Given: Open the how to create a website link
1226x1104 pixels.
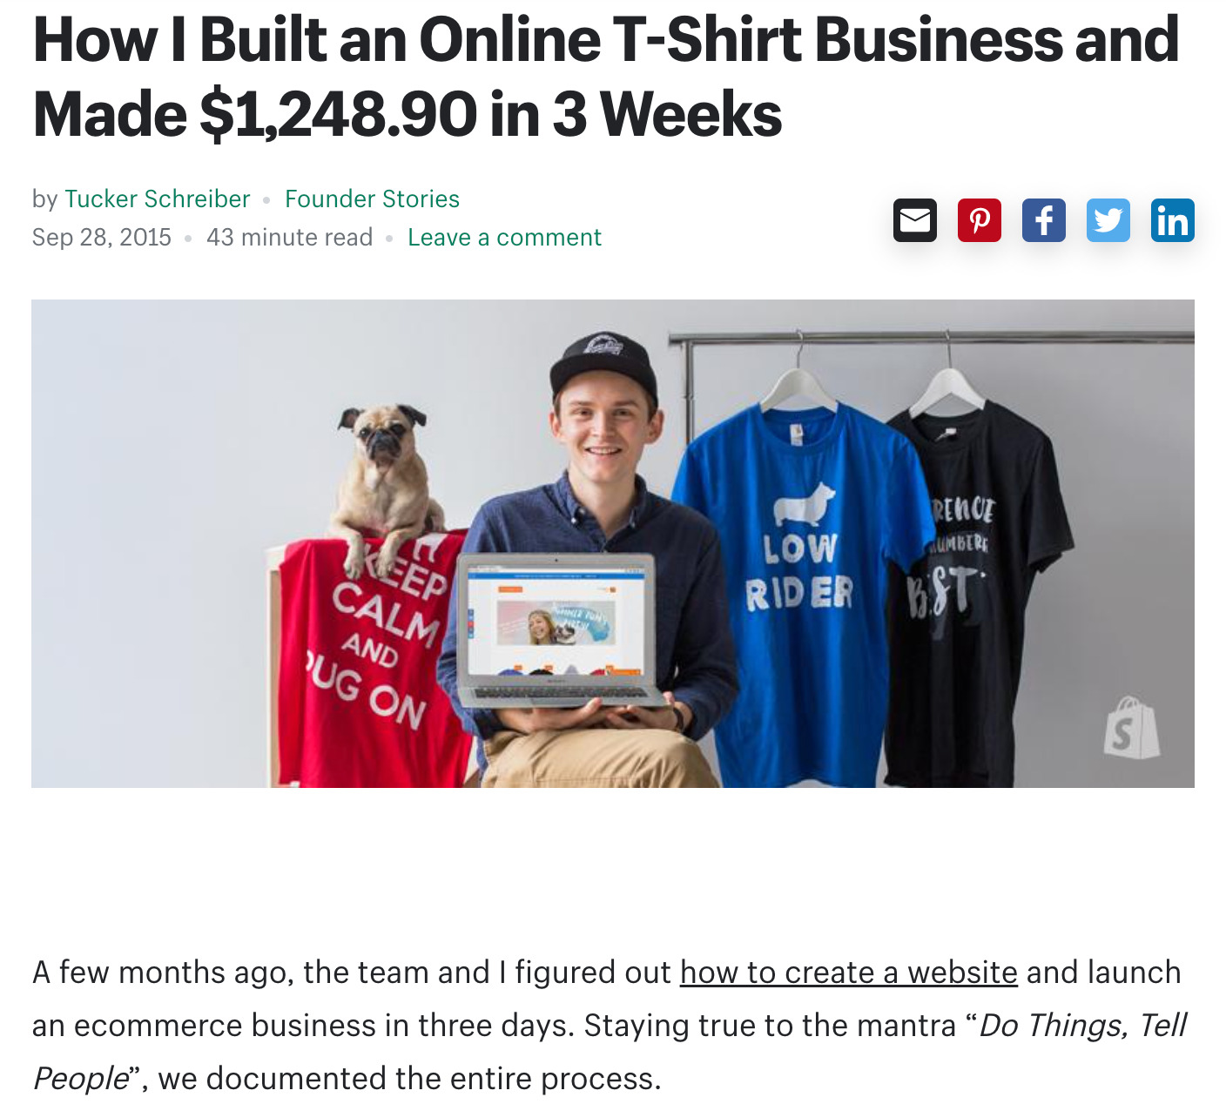Looking at the screenshot, I should point(848,973).
